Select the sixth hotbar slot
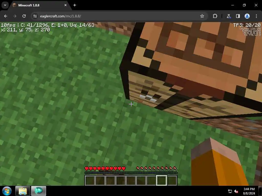262x196 pixels. coord(141,180)
